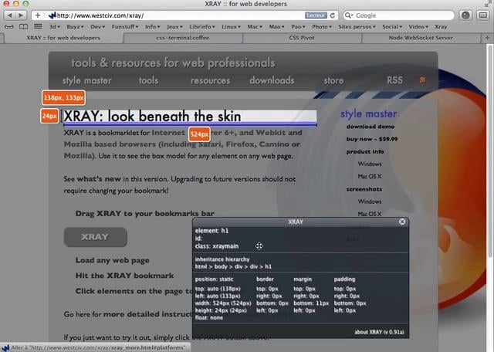Open the Dev bookmarks folder
The width and height of the screenshot is (494, 352).
pos(98,27)
